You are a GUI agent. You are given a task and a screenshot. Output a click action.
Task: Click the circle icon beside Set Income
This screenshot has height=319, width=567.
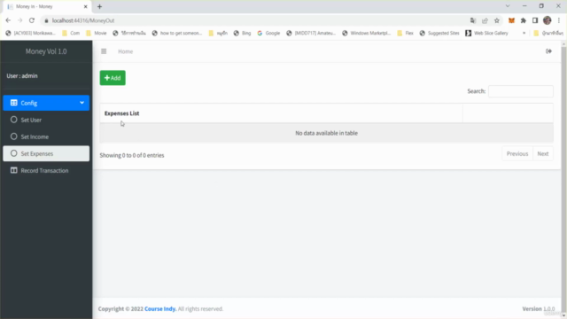coord(14,136)
